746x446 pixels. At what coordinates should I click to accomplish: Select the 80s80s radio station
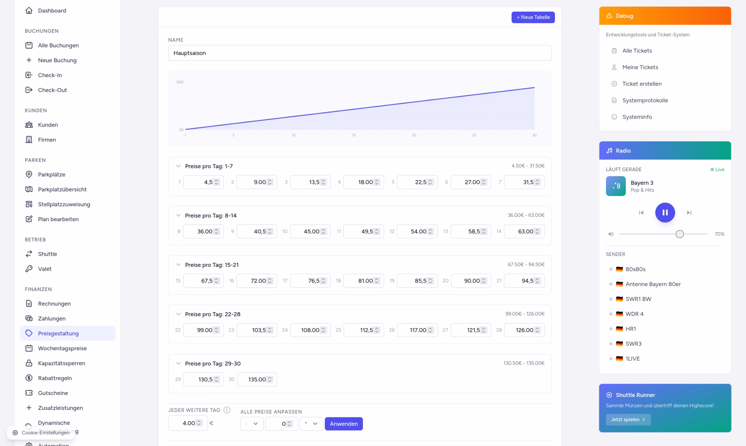coord(665,269)
